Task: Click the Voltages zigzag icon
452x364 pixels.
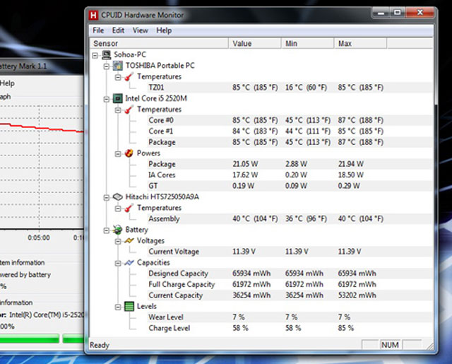Action: click(x=129, y=240)
